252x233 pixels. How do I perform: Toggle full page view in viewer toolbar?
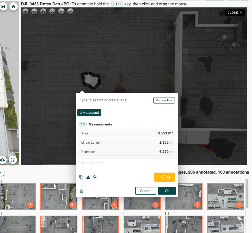(52, 12)
